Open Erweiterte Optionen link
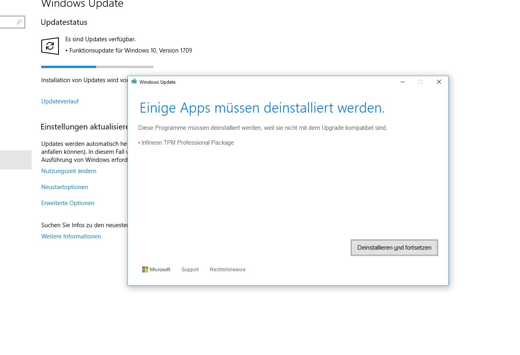Viewport: 520px width, 355px height. pos(68,203)
